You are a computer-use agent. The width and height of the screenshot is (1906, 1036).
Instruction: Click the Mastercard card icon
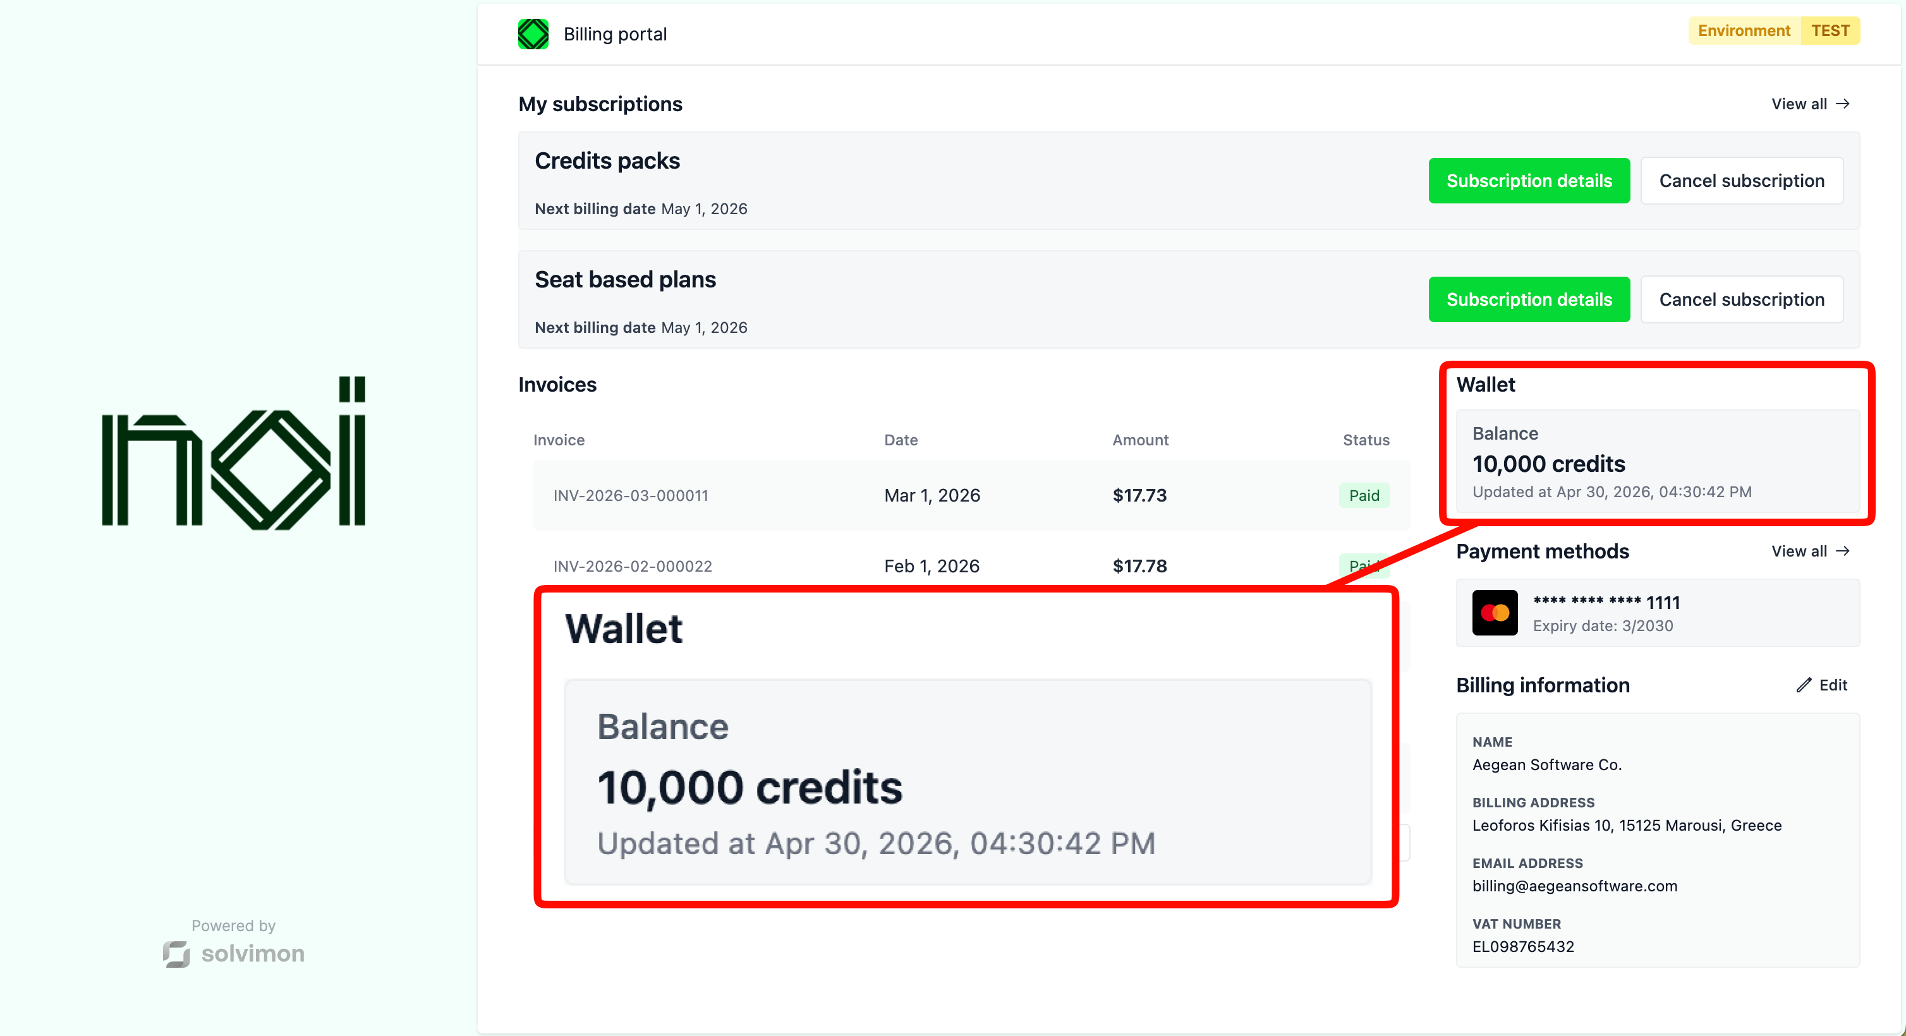(x=1495, y=612)
